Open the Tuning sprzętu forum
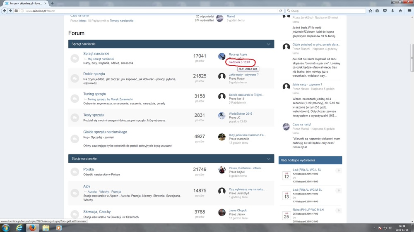The image size is (414, 232). click(x=94, y=94)
